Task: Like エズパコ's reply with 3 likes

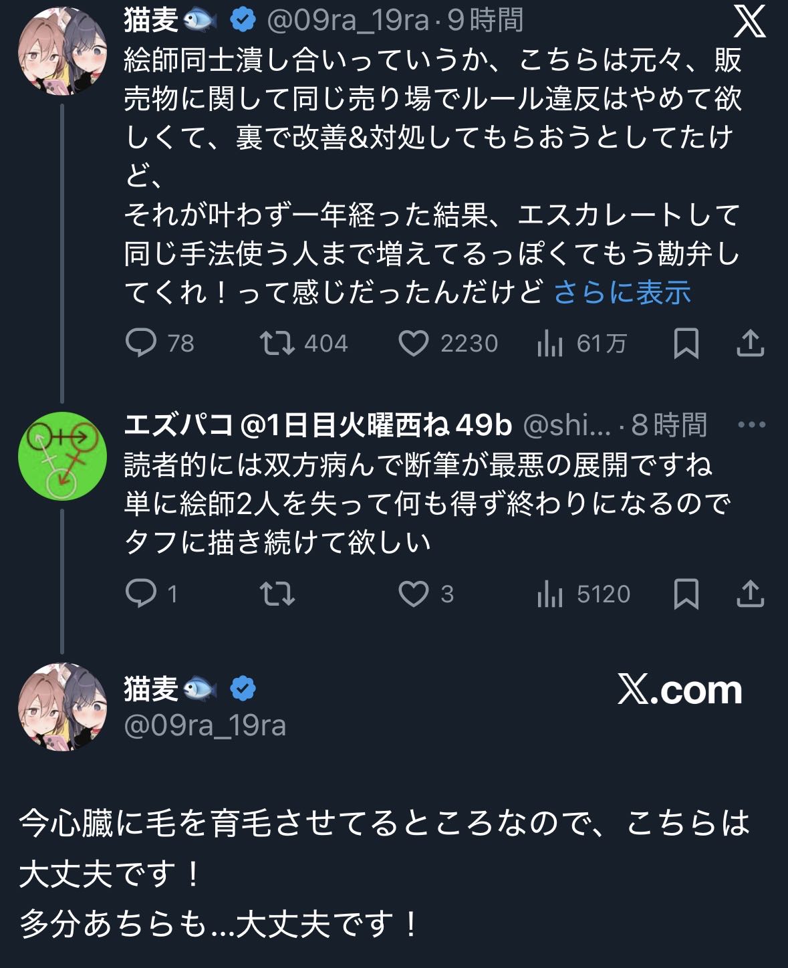Action: [x=413, y=593]
